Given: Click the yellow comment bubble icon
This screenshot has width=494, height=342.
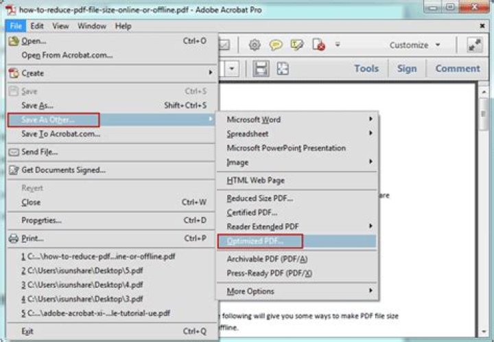Looking at the screenshot, I should coord(276,45).
